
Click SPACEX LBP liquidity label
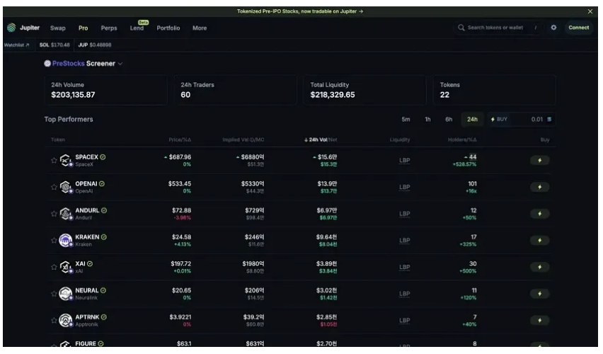pos(405,161)
